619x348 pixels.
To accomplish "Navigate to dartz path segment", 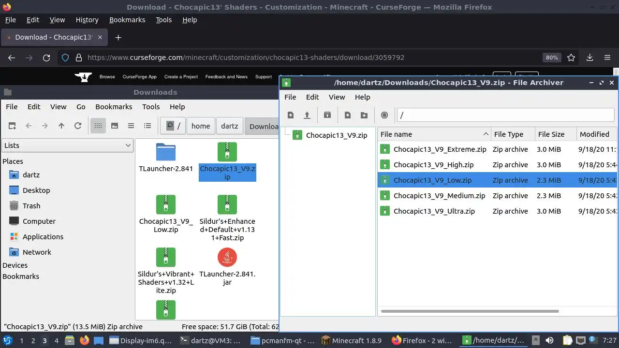I will pos(229,126).
